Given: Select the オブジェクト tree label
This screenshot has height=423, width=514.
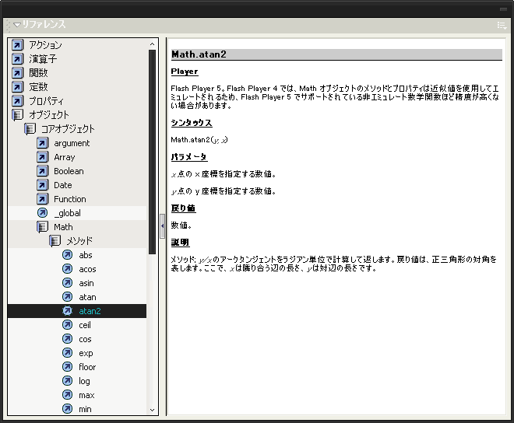Looking at the screenshot, I should coord(49,115).
